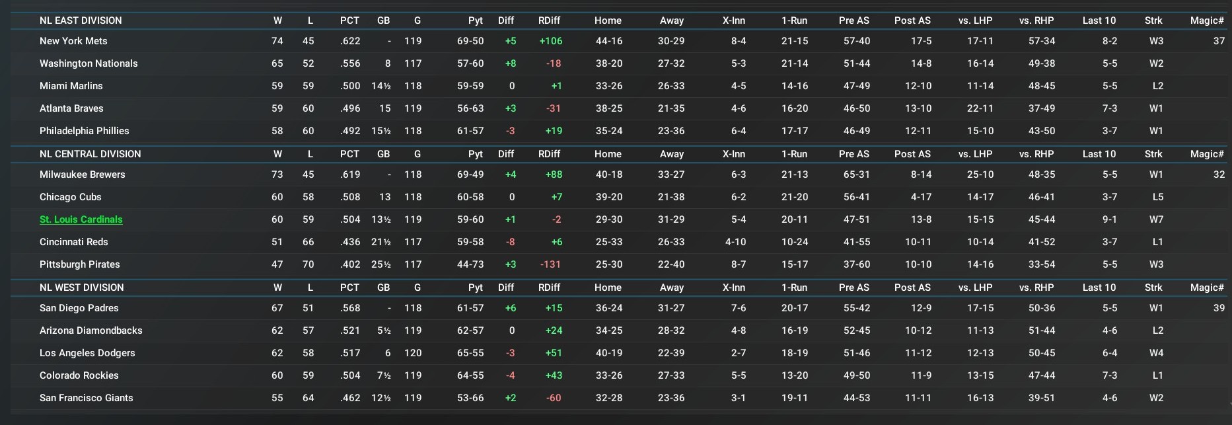
Task: Open the San Francisco Giants team page
Action: 87,398
